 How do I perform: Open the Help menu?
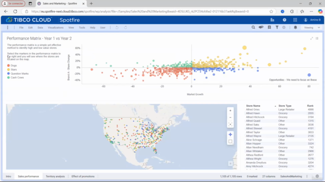(92, 27)
